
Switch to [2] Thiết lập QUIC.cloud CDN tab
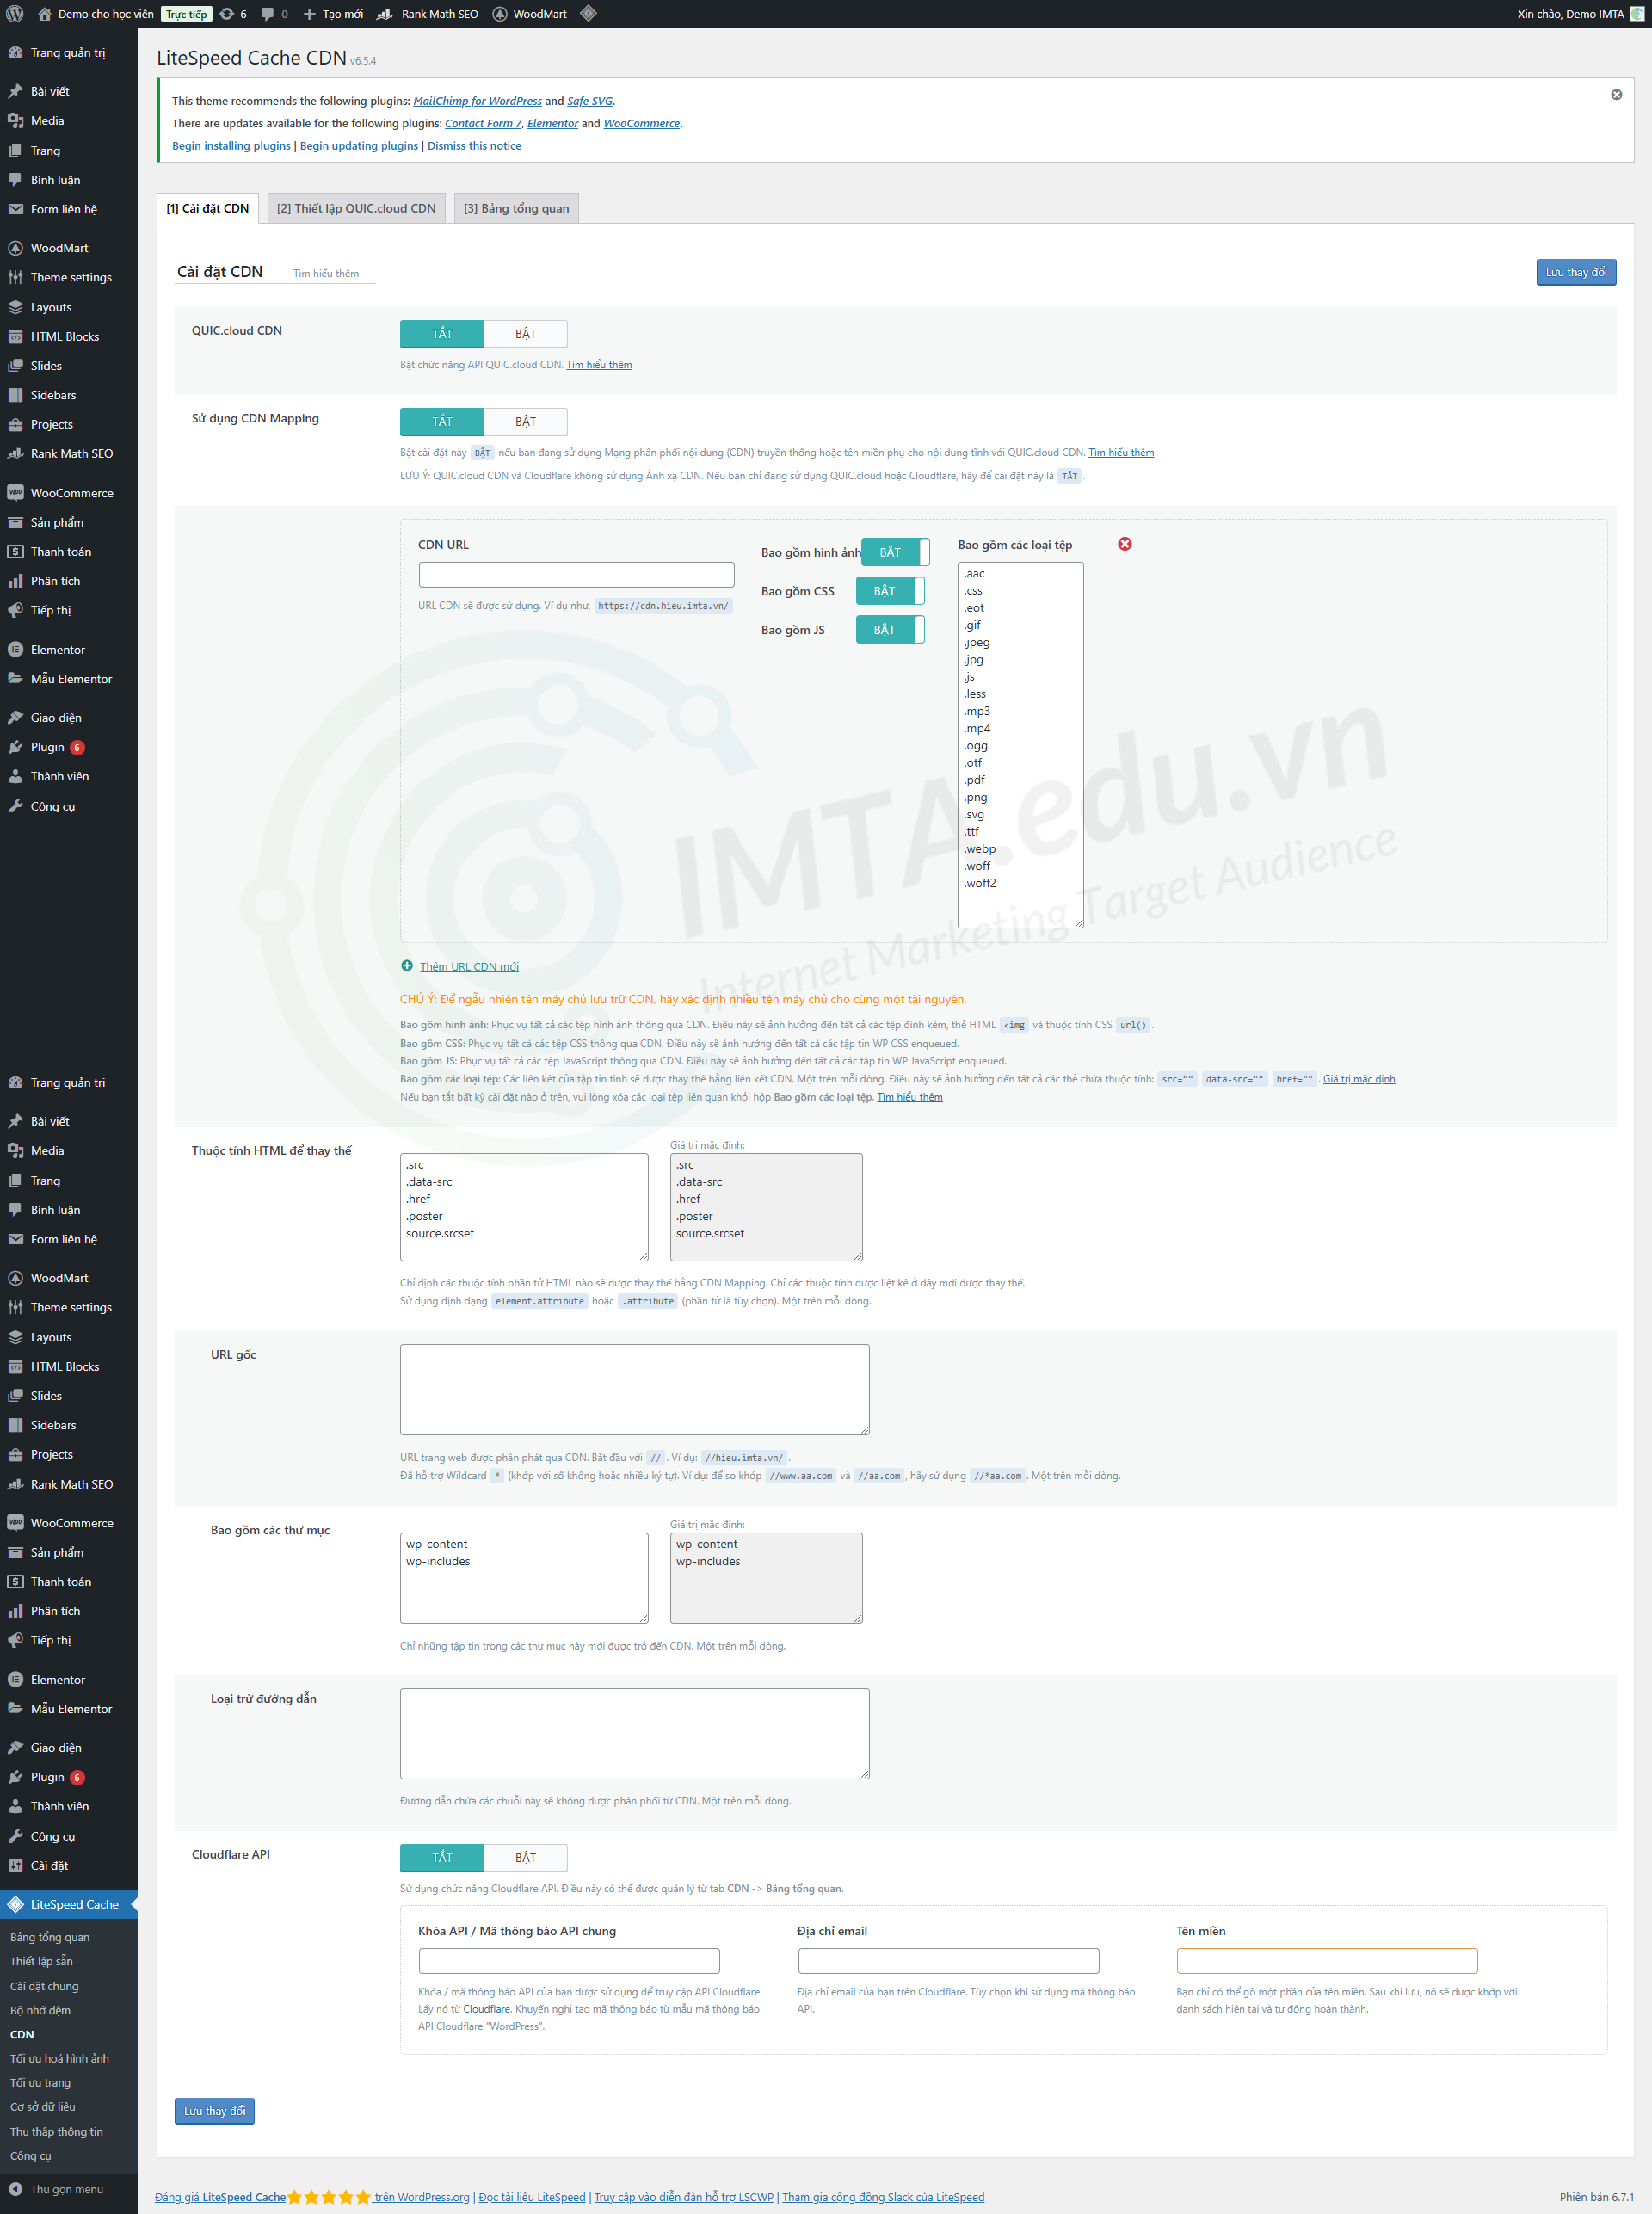pos(356,208)
